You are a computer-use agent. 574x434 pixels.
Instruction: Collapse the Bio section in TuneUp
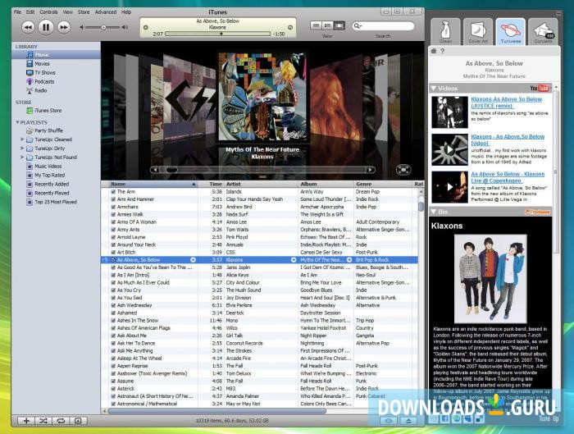pyautogui.click(x=434, y=212)
